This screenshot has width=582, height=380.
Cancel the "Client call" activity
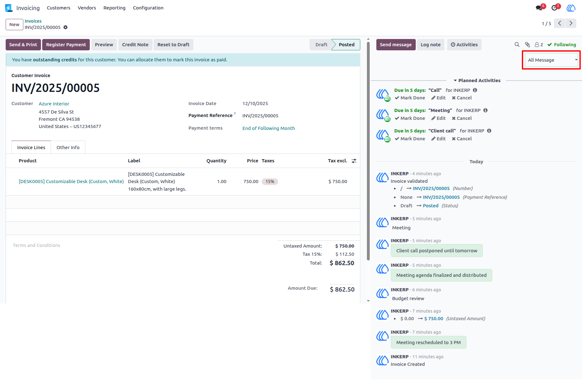pyautogui.click(x=462, y=139)
